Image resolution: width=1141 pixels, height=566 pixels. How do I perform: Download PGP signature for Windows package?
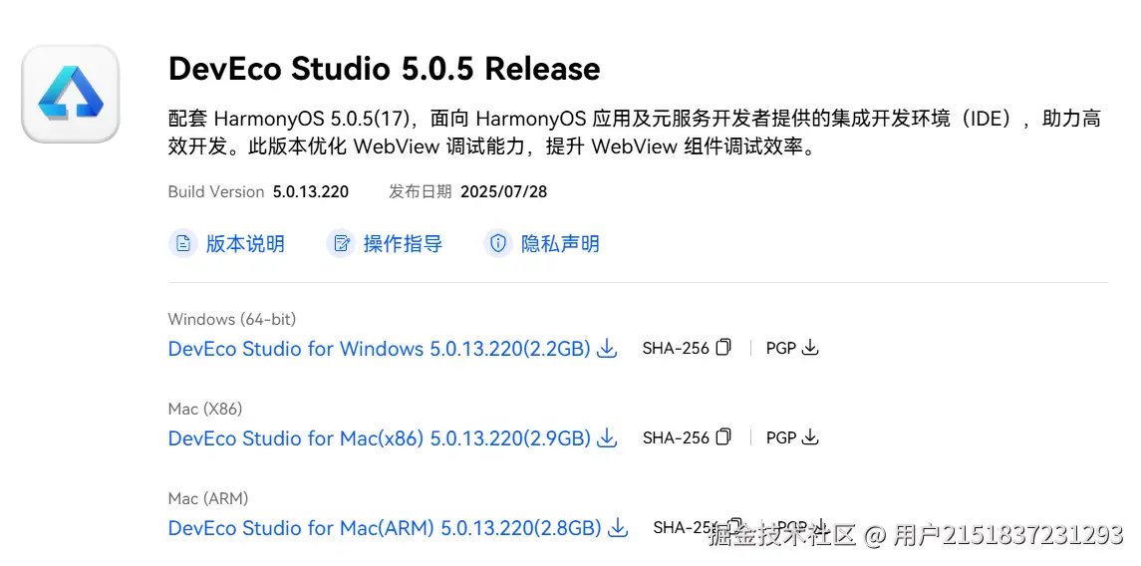tap(810, 348)
